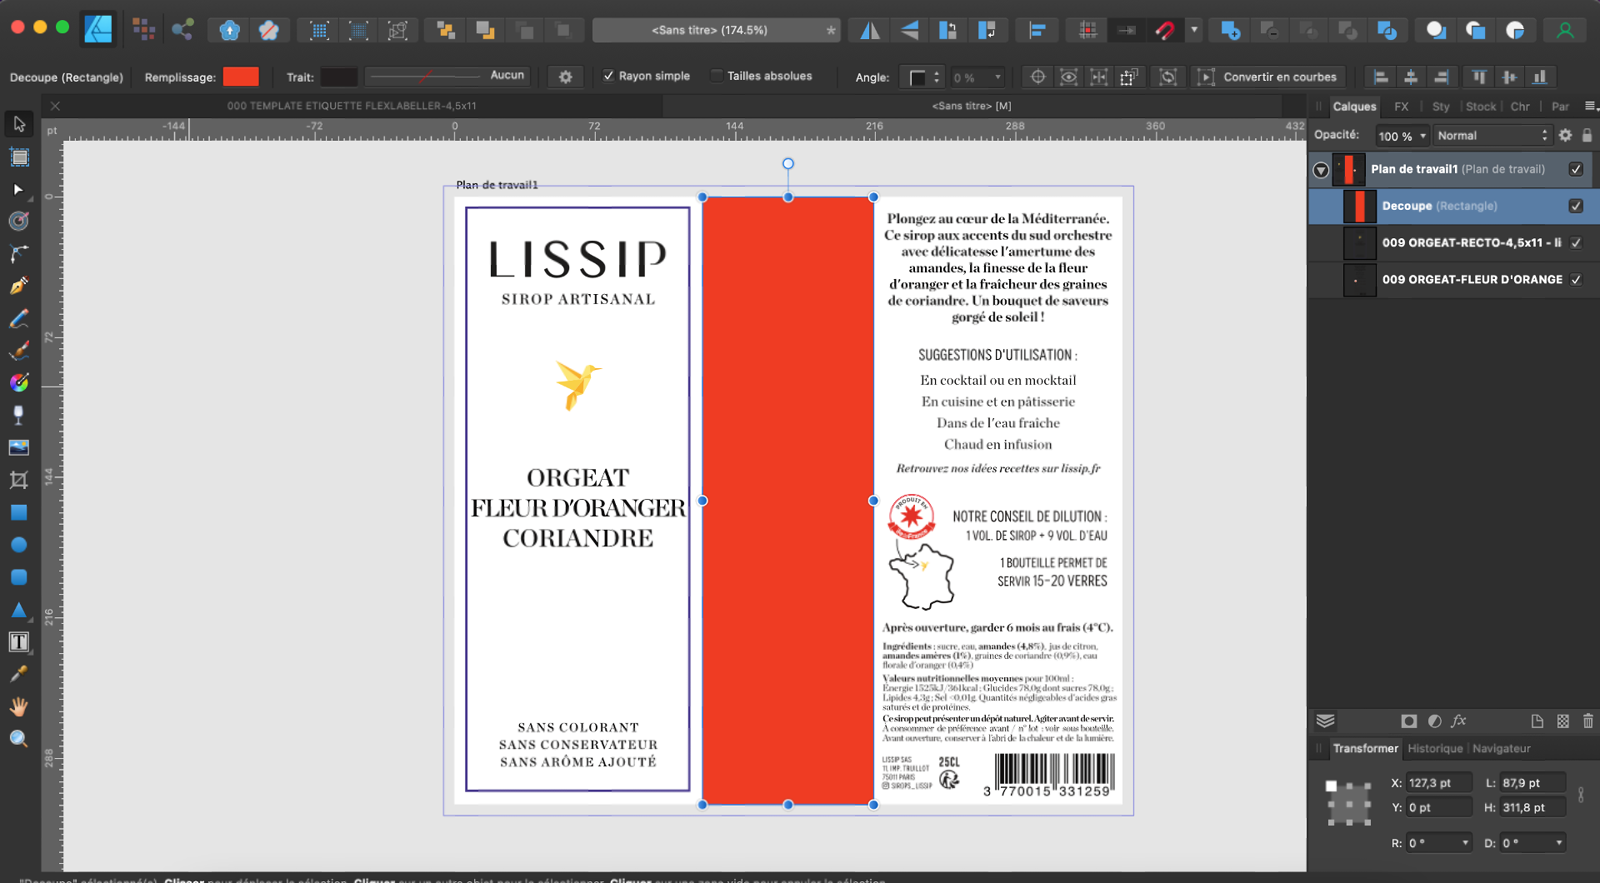Image resolution: width=1600 pixels, height=883 pixels.
Task: Select the Triangle shape tool
Action: (19, 610)
